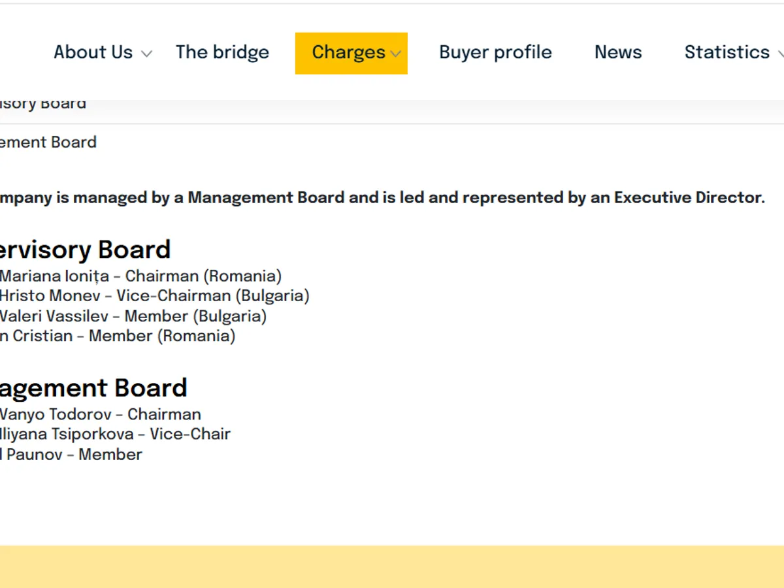Select the Vanyo Todorov Chairman entry
Image resolution: width=784 pixels, height=588 pixels.
(100, 414)
